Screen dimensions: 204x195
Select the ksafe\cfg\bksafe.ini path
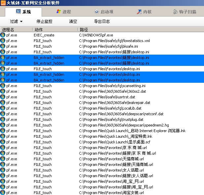(x=108, y=46)
